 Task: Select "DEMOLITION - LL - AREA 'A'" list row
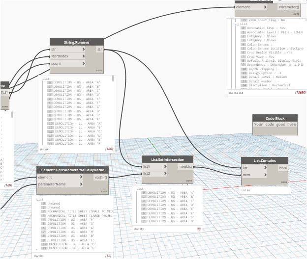click(75, 124)
